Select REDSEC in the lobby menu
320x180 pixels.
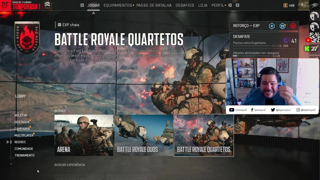(20, 142)
